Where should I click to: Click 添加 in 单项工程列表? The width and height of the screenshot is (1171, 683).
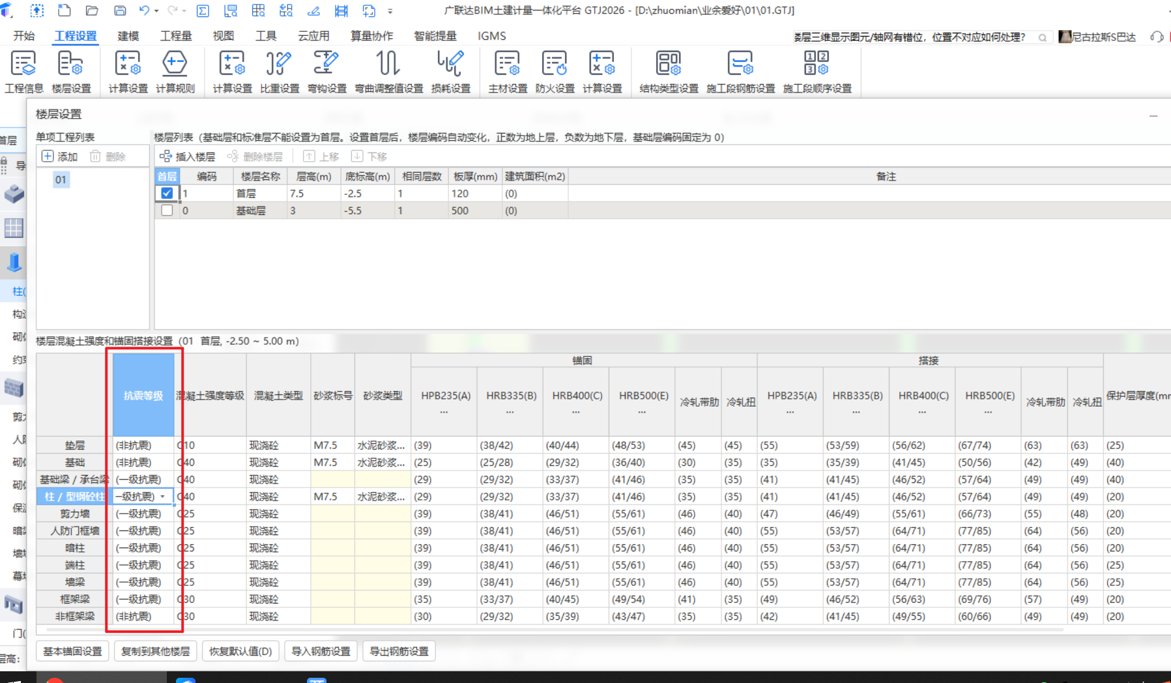click(x=60, y=156)
